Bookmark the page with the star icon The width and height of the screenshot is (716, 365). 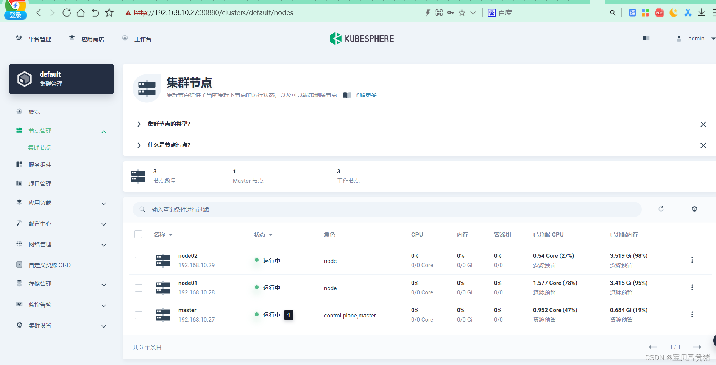tap(109, 13)
